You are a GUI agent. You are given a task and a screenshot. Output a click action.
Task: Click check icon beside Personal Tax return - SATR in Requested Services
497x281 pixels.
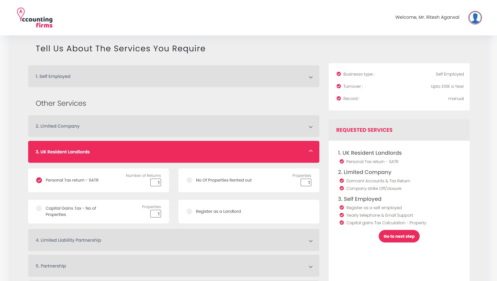click(342, 161)
